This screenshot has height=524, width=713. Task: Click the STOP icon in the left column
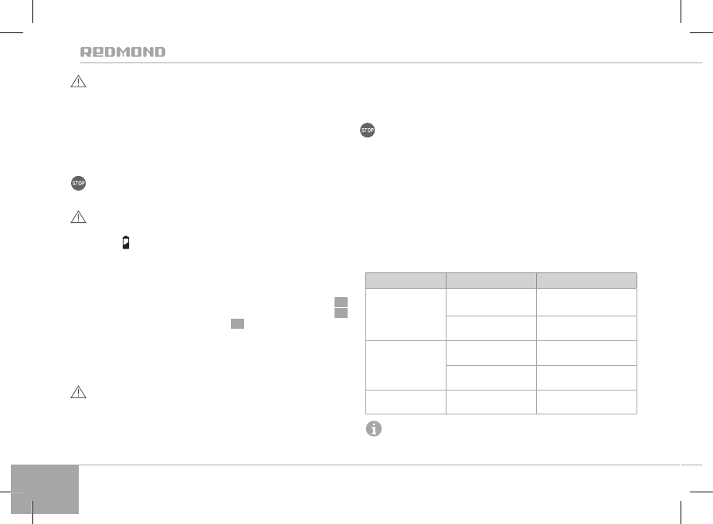(x=78, y=183)
